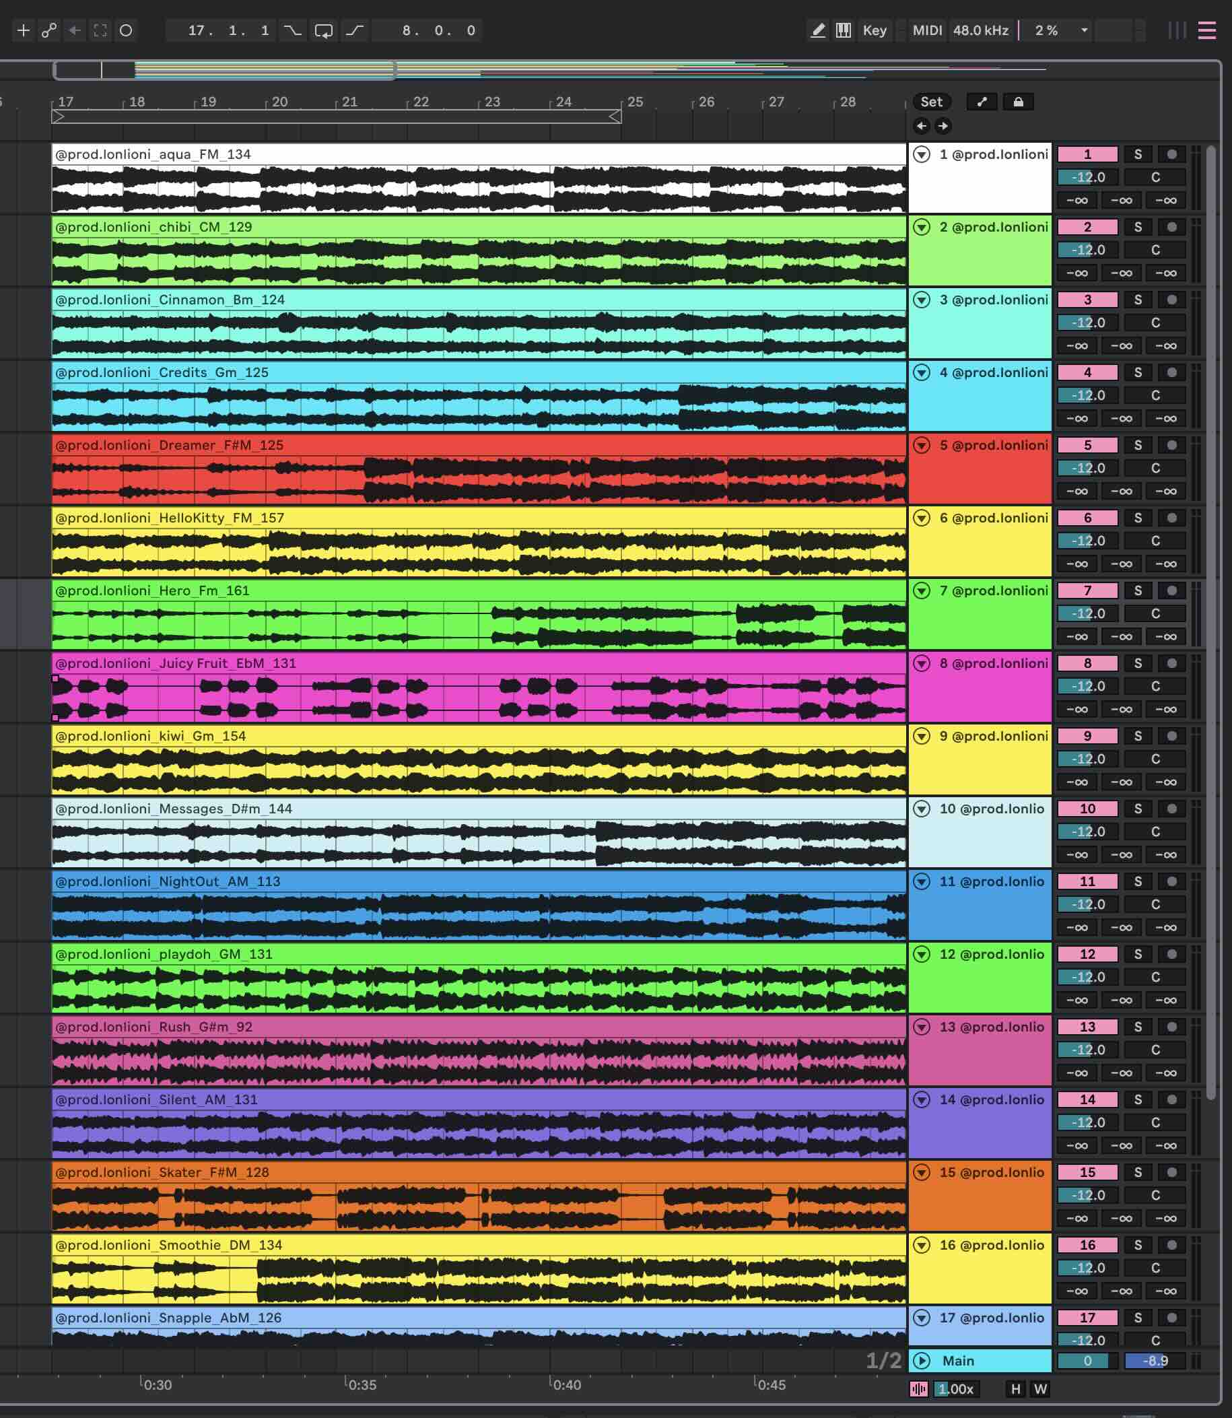The width and height of the screenshot is (1232, 1418).
Task: Adjust the Main track -8.9 volume slider
Action: click(x=1155, y=1361)
